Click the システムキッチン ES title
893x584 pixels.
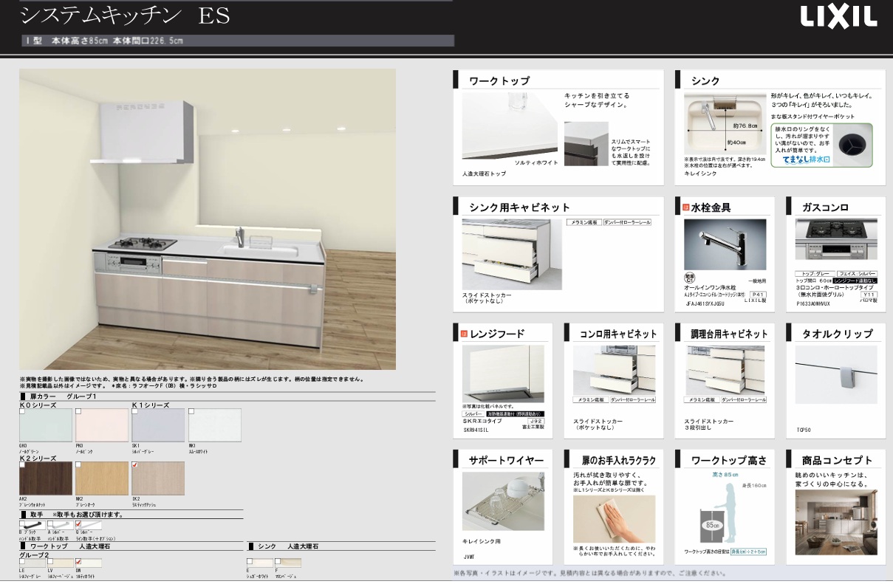(x=126, y=15)
